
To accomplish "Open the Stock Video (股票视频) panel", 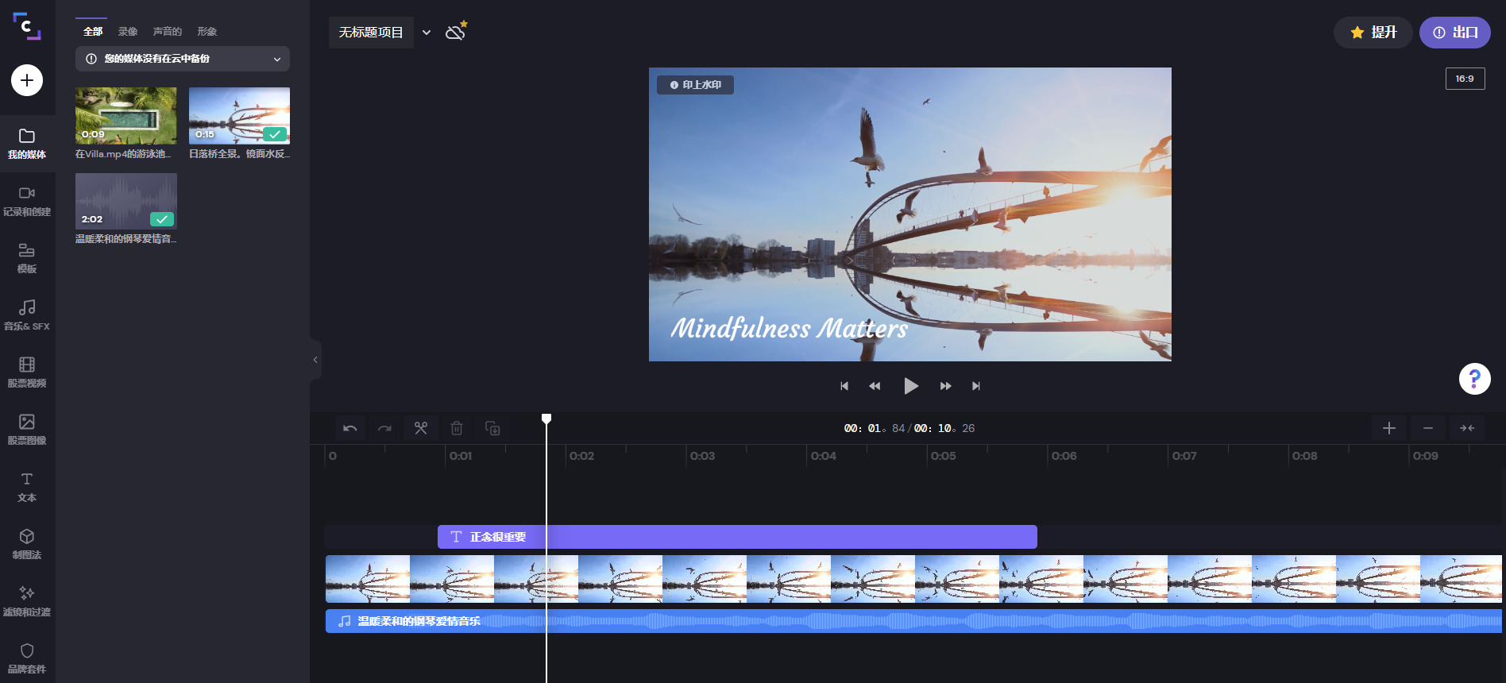I will tap(27, 372).
